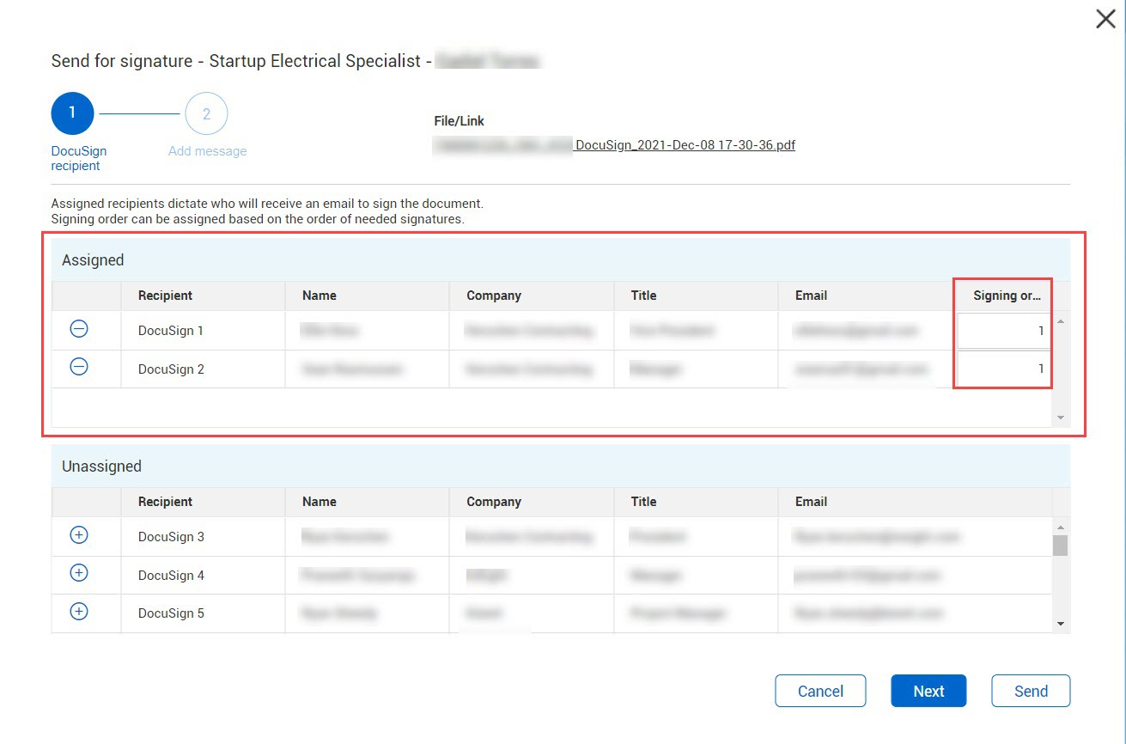Click the Send button
Viewport: 1126px width, 744px height.
click(x=1031, y=691)
